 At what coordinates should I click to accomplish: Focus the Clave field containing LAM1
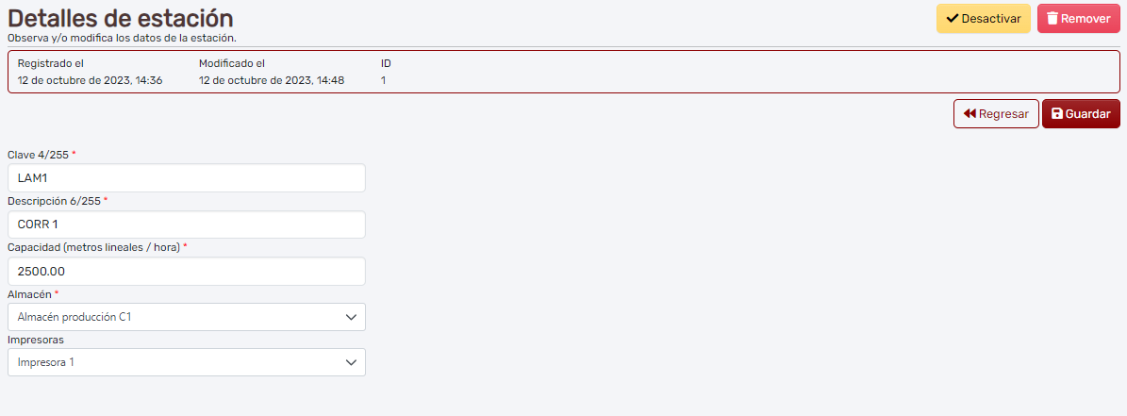[186, 178]
